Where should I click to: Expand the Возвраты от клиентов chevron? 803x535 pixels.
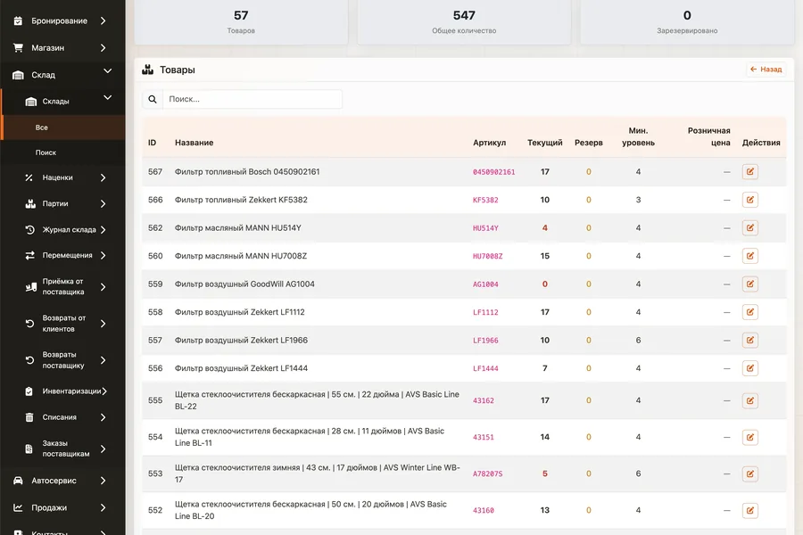103,324
